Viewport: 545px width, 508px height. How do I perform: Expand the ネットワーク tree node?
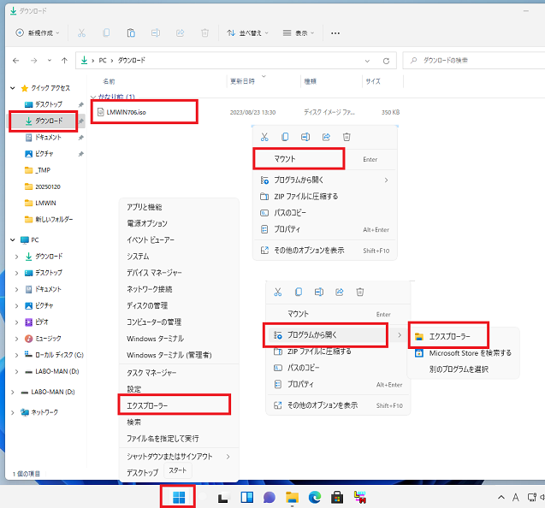(x=11, y=412)
